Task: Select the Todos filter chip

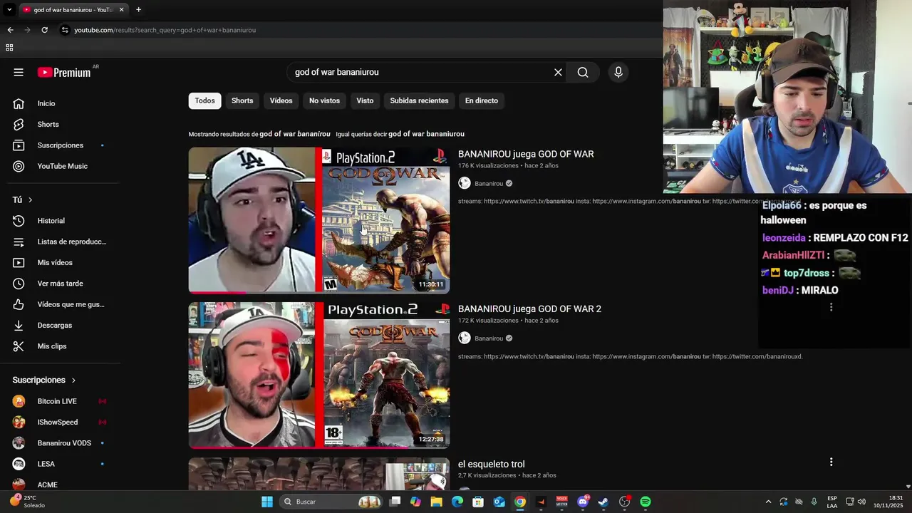Action: click(204, 100)
